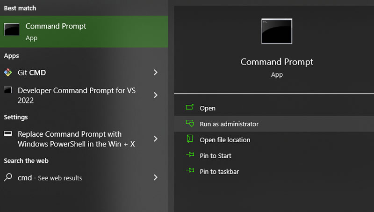
Task: Expand options for Developer Command Prompt
Action: pos(156,95)
